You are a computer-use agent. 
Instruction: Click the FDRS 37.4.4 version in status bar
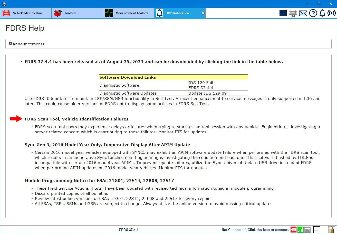click(129, 230)
